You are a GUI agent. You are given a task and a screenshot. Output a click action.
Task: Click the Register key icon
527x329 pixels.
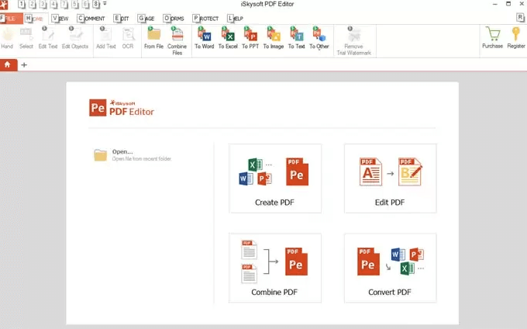[x=516, y=37]
